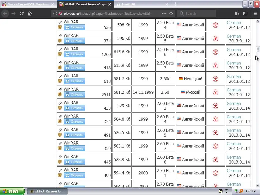Click the search icon in the system tray

click(241, 191)
